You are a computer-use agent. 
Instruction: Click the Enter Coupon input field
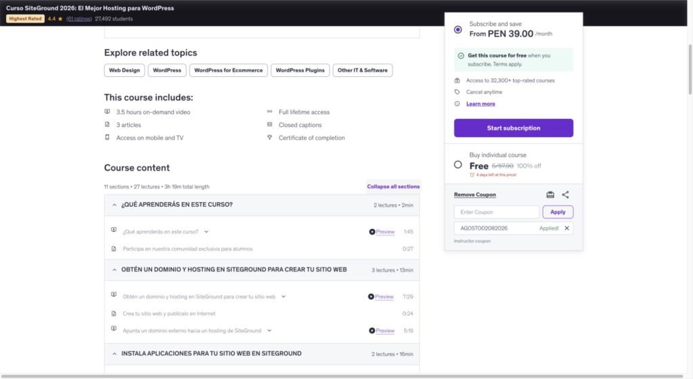pos(496,211)
